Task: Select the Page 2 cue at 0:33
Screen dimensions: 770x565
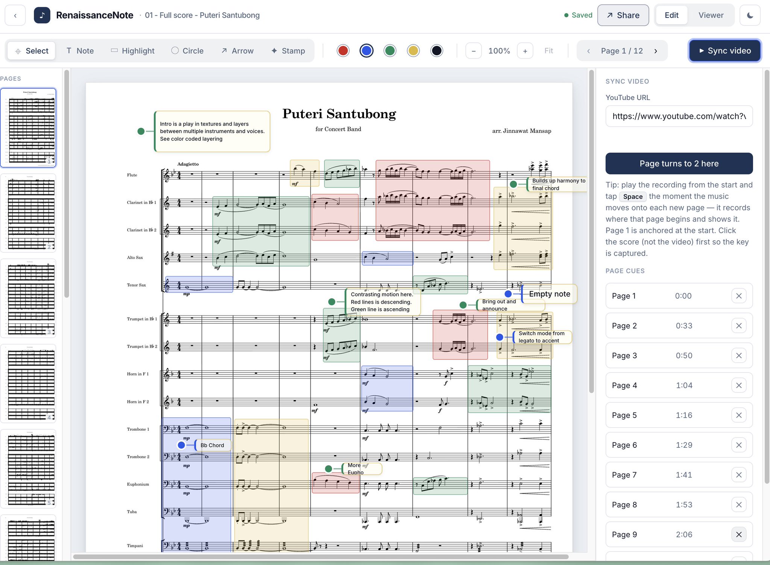Action: pos(679,326)
